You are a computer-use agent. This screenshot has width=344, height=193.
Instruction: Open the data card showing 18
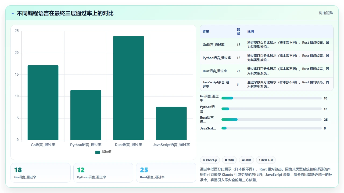coord(41,173)
